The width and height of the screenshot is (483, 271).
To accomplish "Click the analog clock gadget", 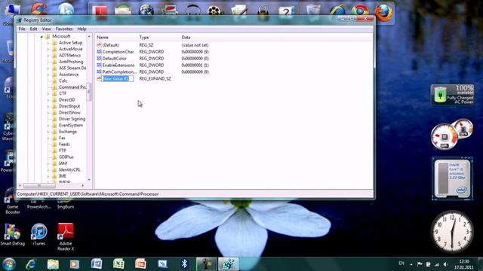I will coord(452,231).
